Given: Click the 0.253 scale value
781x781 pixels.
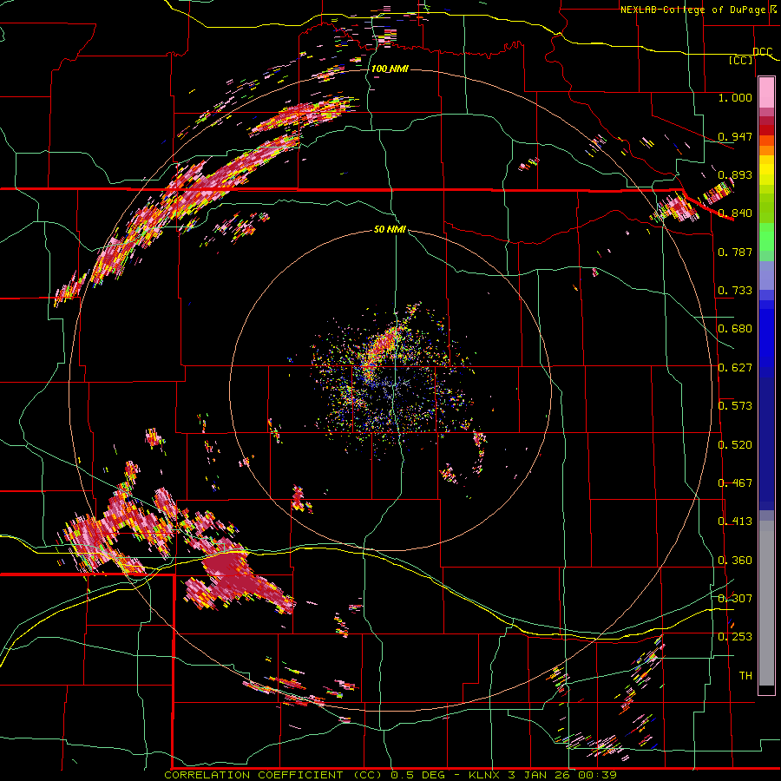Looking at the screenshot, I should pos(735,637).
